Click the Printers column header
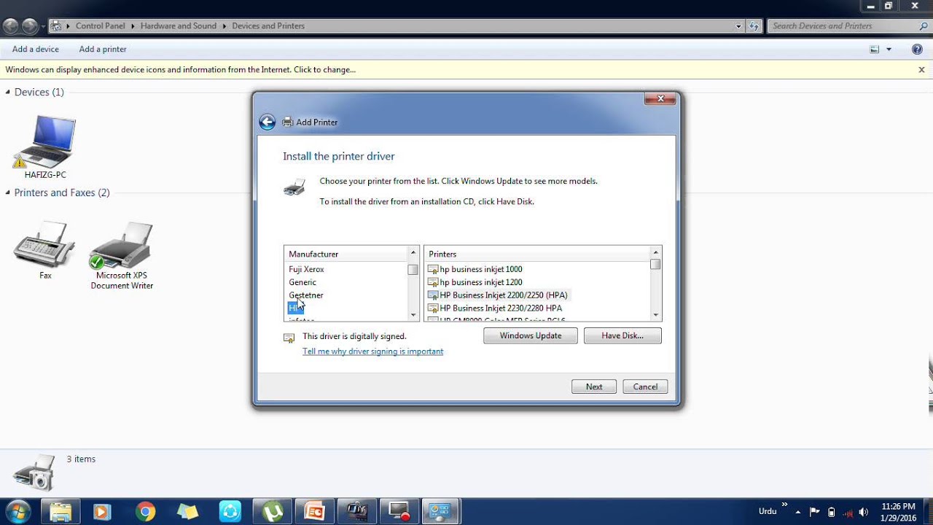Viewport: 933px width, 525px height. click(x=537, y=254)
